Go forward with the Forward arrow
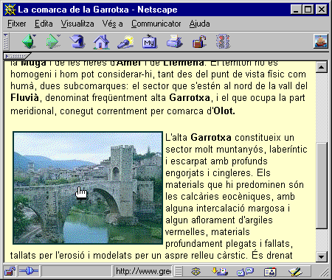Screen dimensions: 332x280 coord(52,41)
